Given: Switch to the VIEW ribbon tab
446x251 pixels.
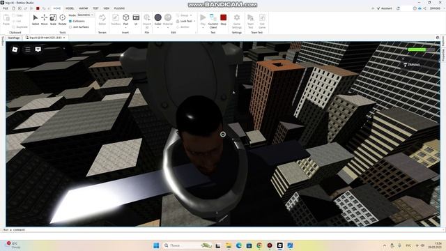Looking at the screenshot, I should click(x=107, y=8).
